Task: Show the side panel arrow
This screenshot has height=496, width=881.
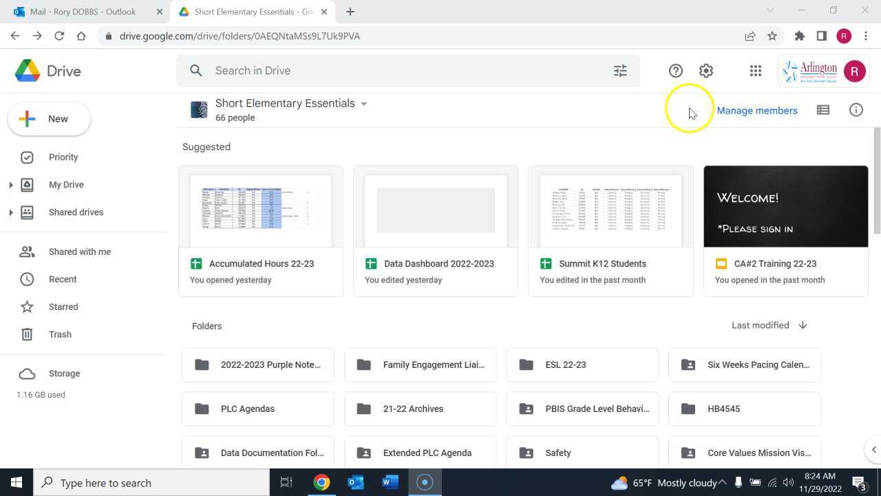Action: point(873,450)
